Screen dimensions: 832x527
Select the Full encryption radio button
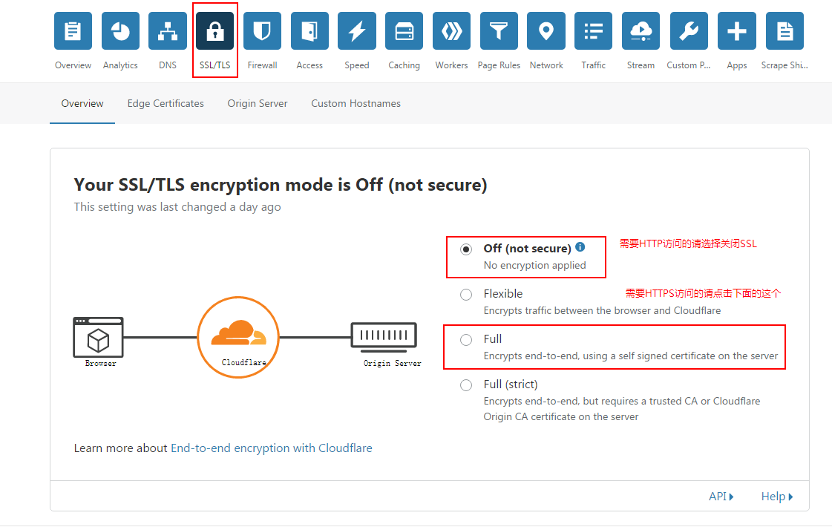(x=466, y=340)
